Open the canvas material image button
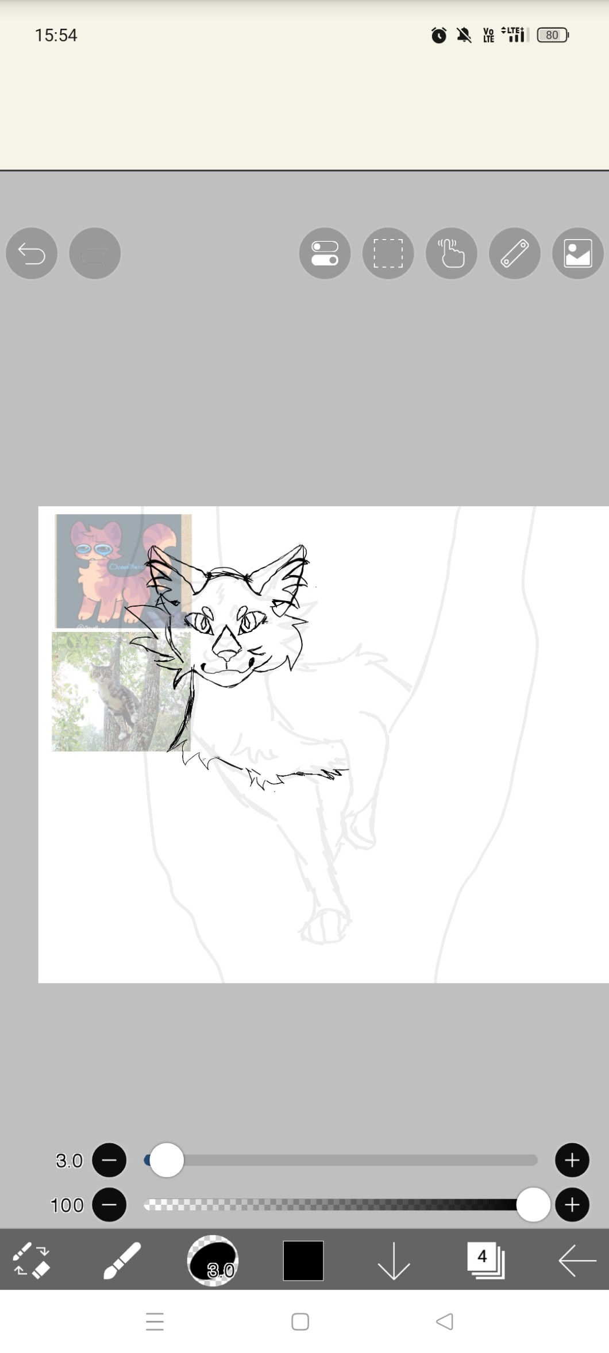This screenshot has height=1353, width=609. (577, 253)
